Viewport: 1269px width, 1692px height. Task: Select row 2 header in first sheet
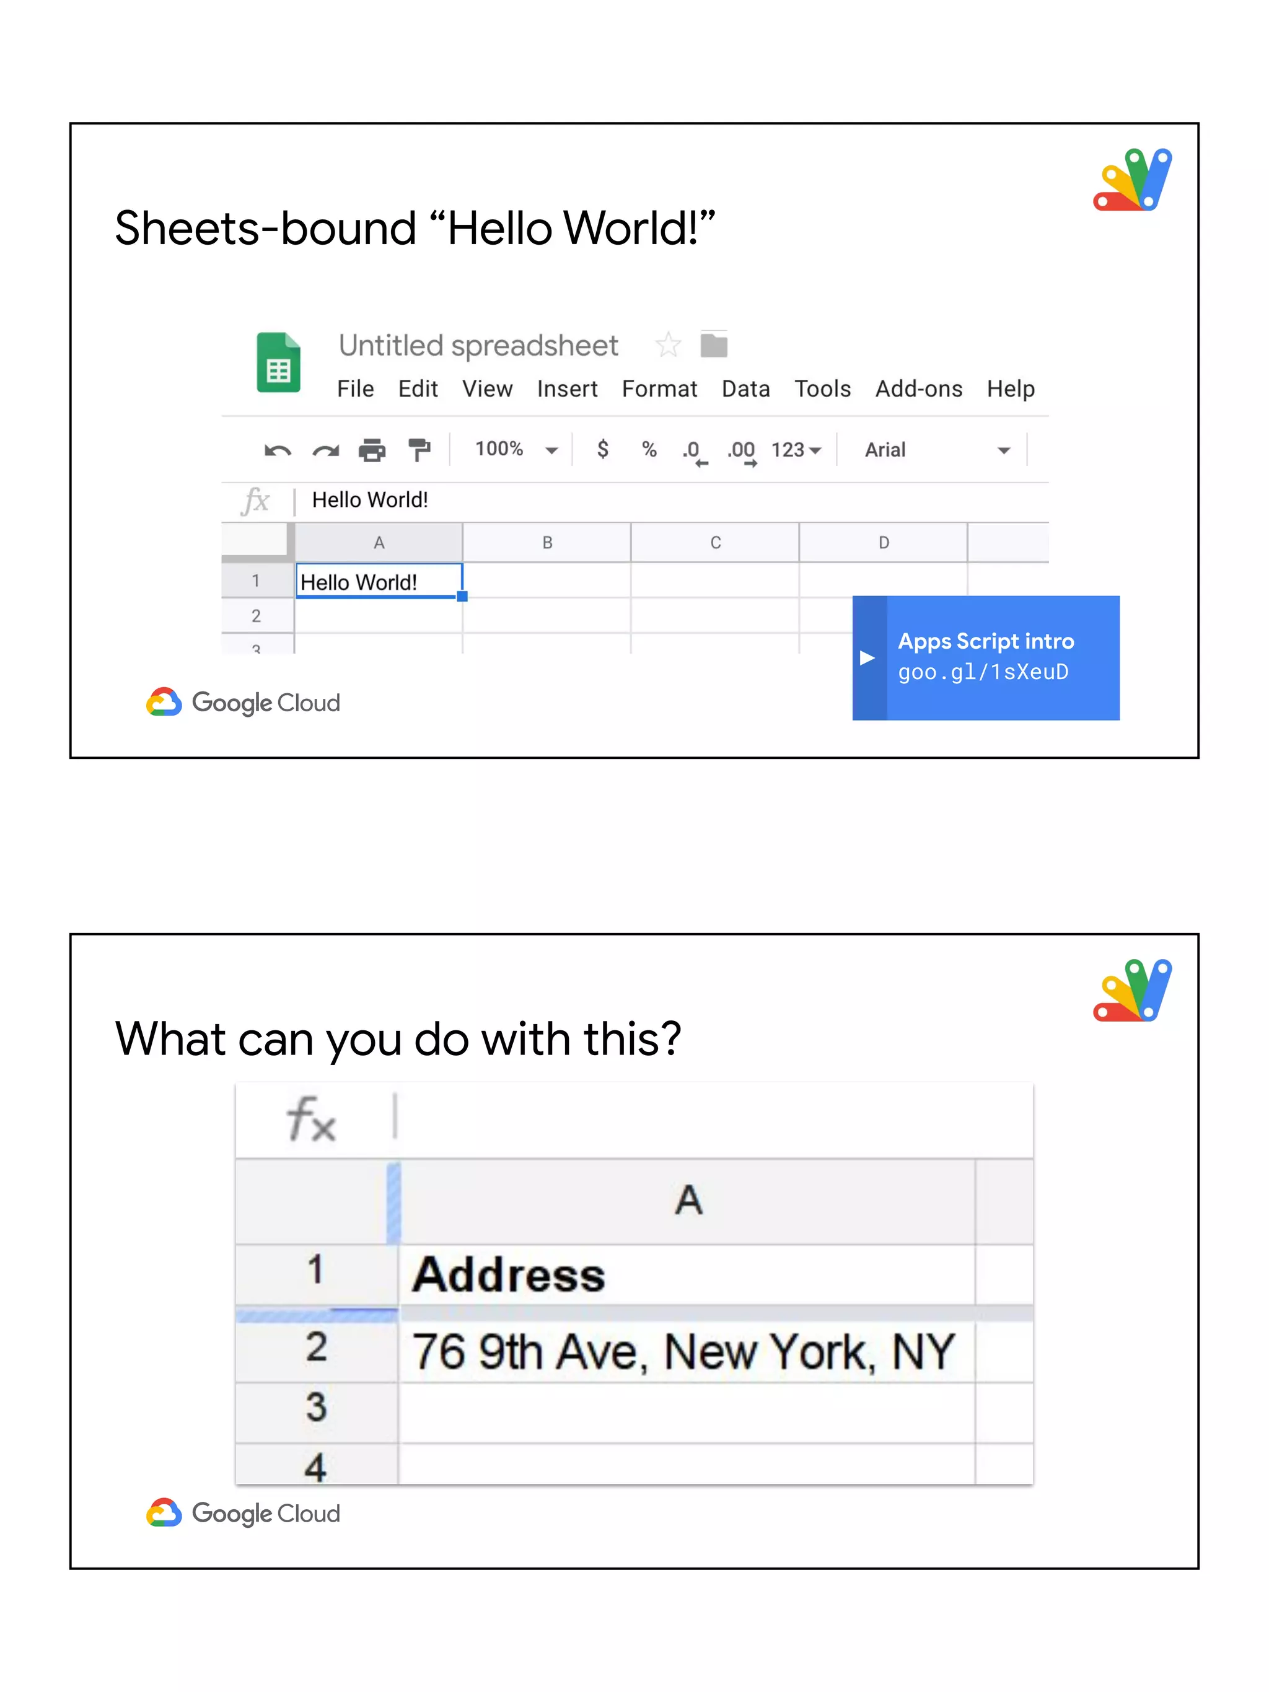tap(257, 616)
